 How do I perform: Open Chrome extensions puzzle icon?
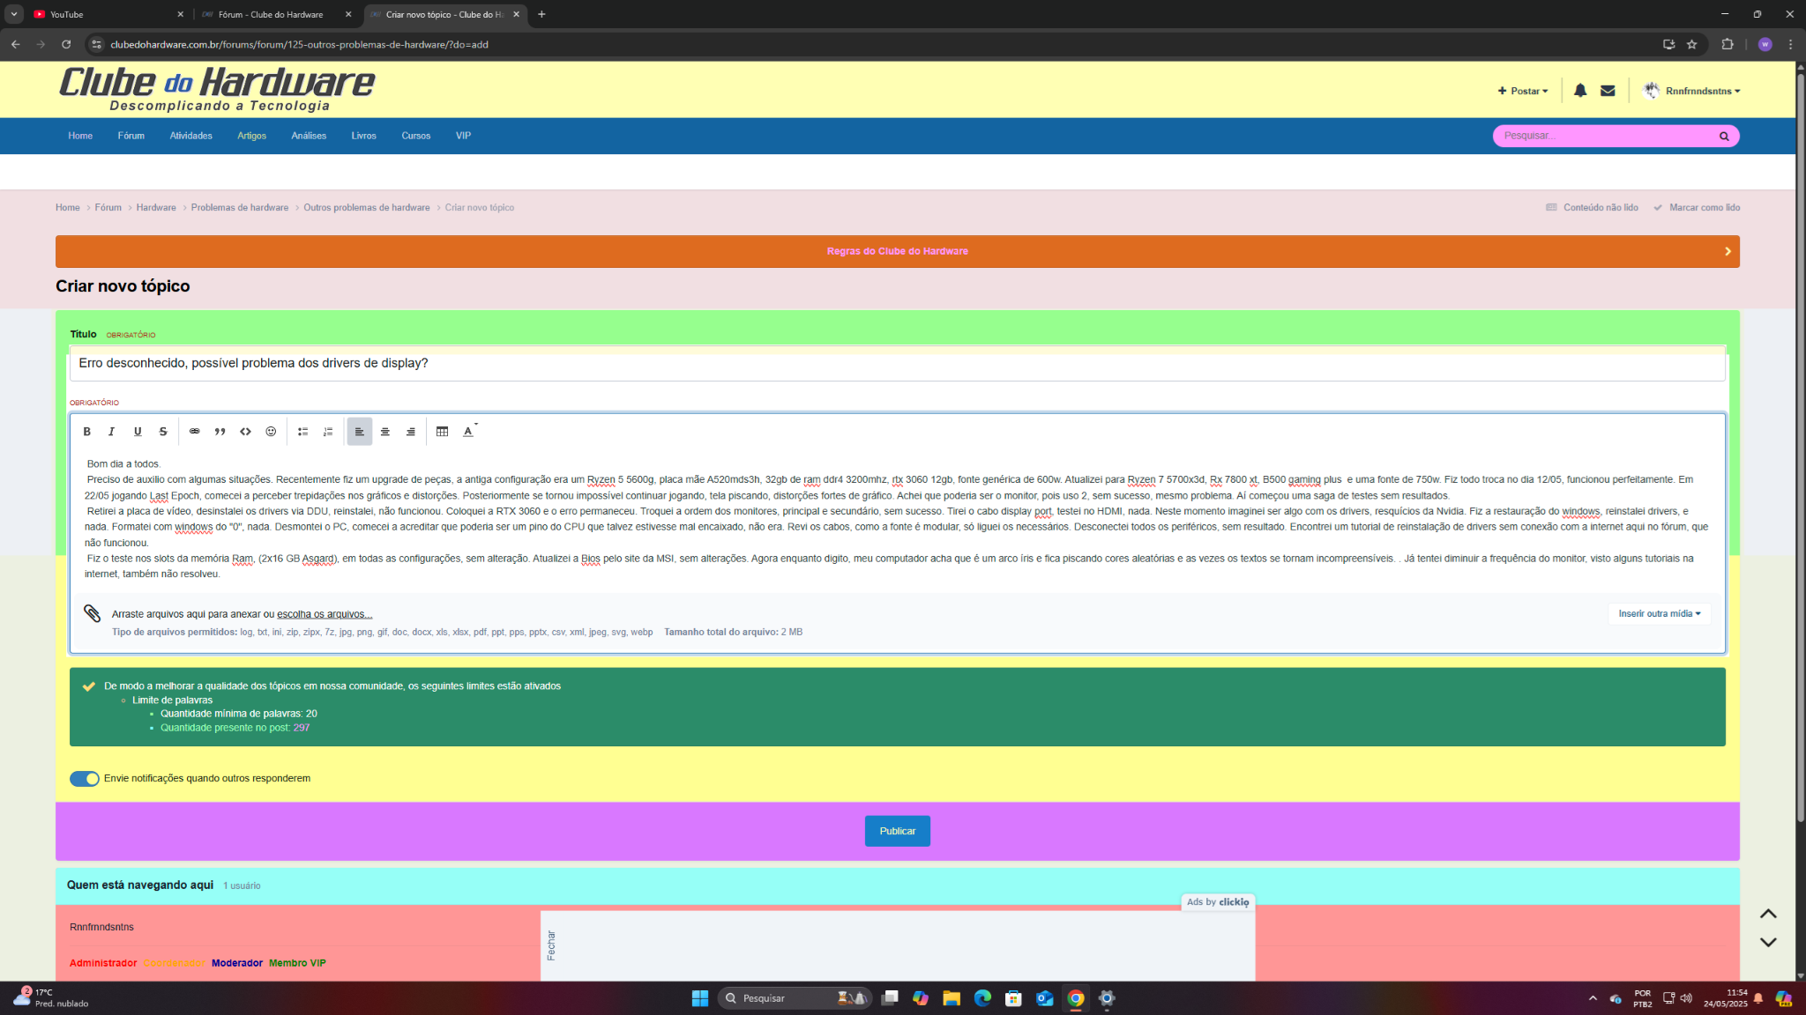1728,44
